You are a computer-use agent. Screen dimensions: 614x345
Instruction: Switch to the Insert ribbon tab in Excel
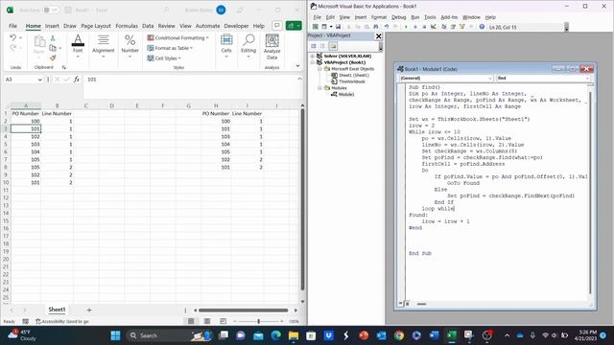coord(52,26)
